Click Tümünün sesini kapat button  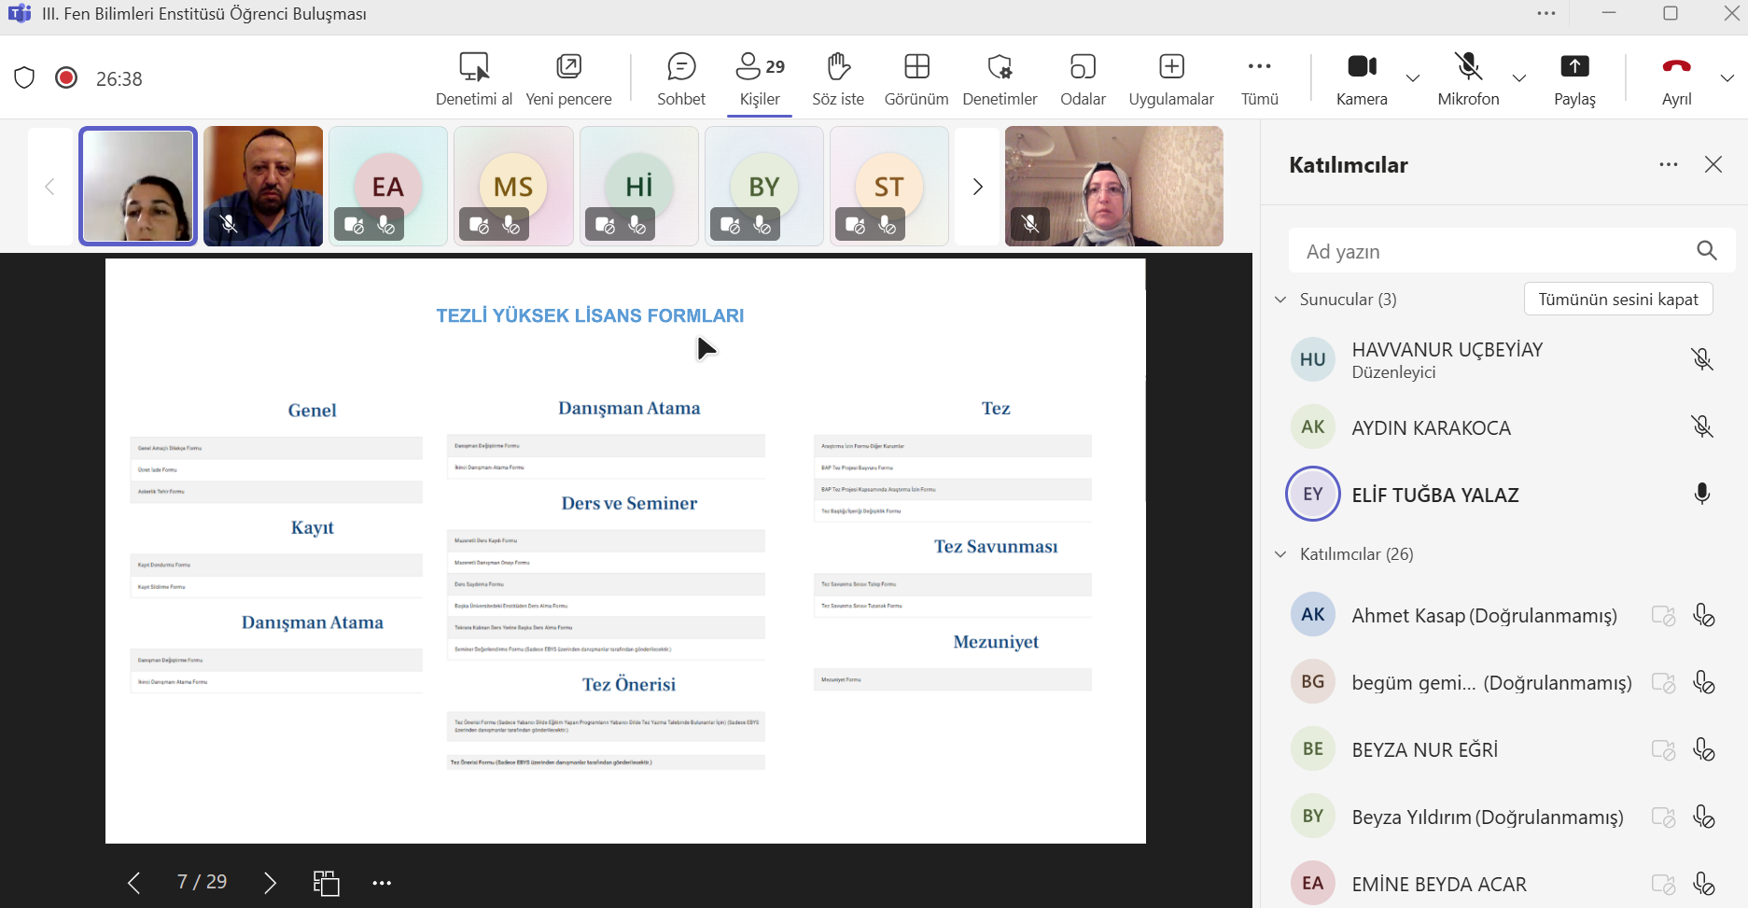pyautogui.click(x=1617, y=300)
